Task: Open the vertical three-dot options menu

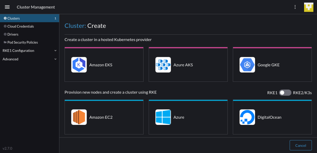Action: pyautogui.click(x=295, y=7)
